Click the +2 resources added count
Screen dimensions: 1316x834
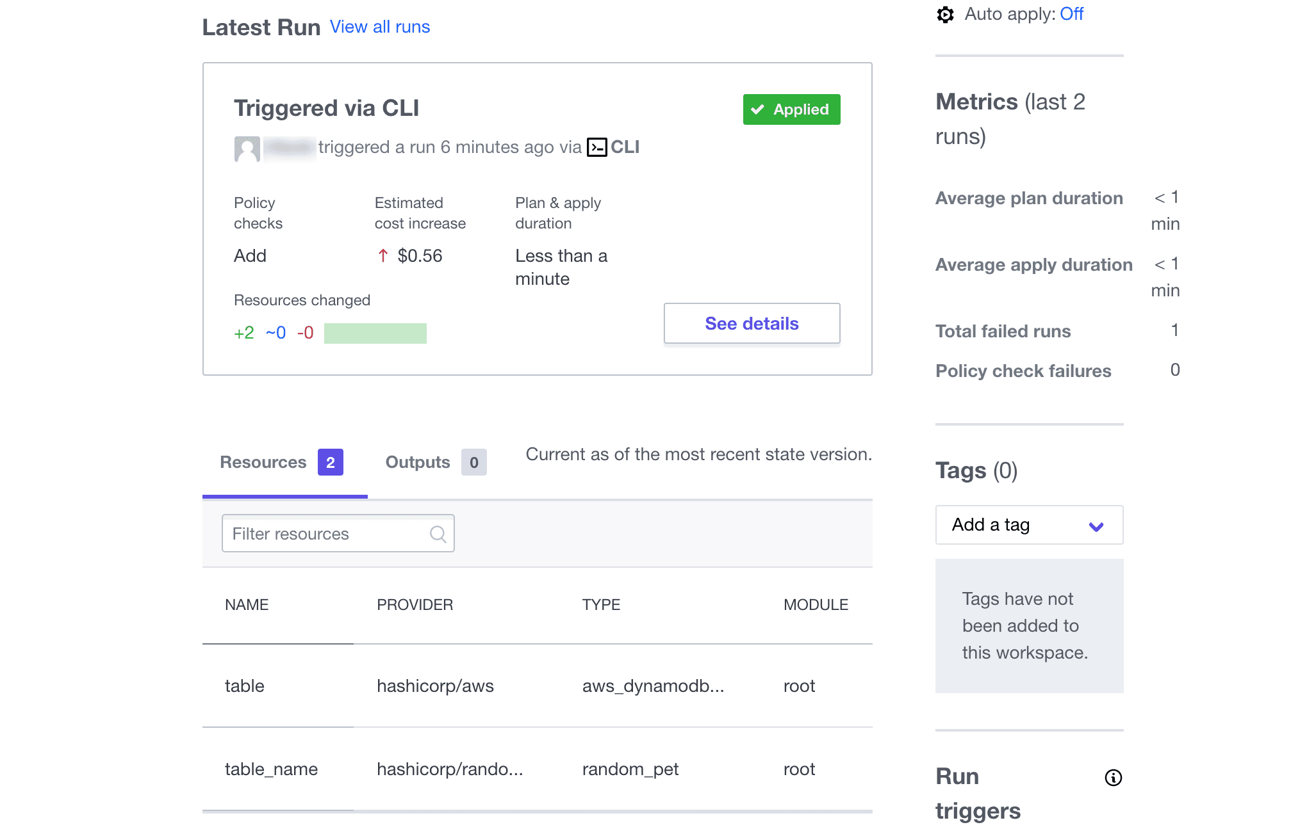click(244, 333)
